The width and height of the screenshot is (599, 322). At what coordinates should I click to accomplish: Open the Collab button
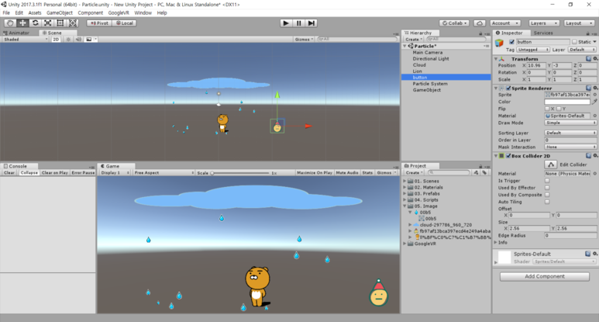(x=454, y=23)
